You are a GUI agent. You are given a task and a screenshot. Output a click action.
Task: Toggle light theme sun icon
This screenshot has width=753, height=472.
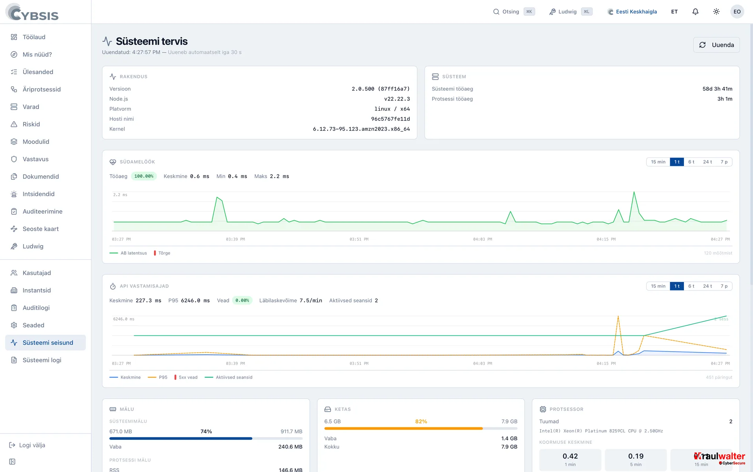click(716, 12)
